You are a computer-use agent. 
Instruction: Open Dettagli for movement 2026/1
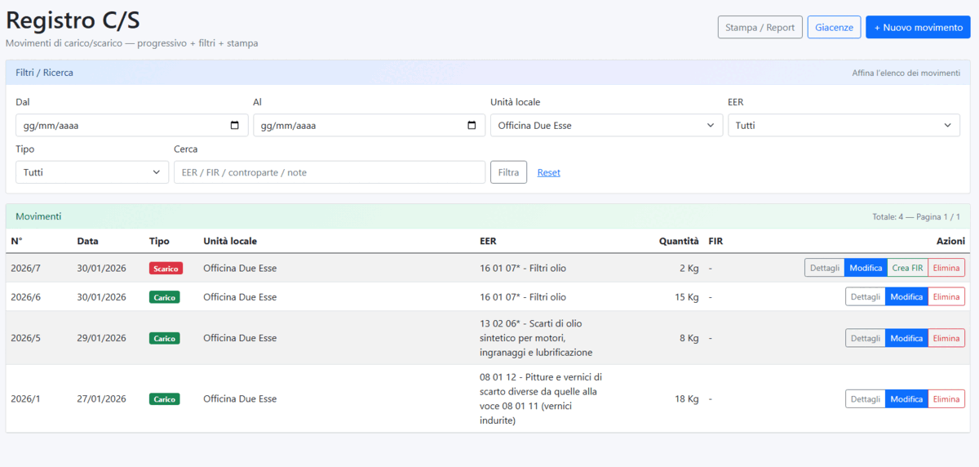coord(865,399)
